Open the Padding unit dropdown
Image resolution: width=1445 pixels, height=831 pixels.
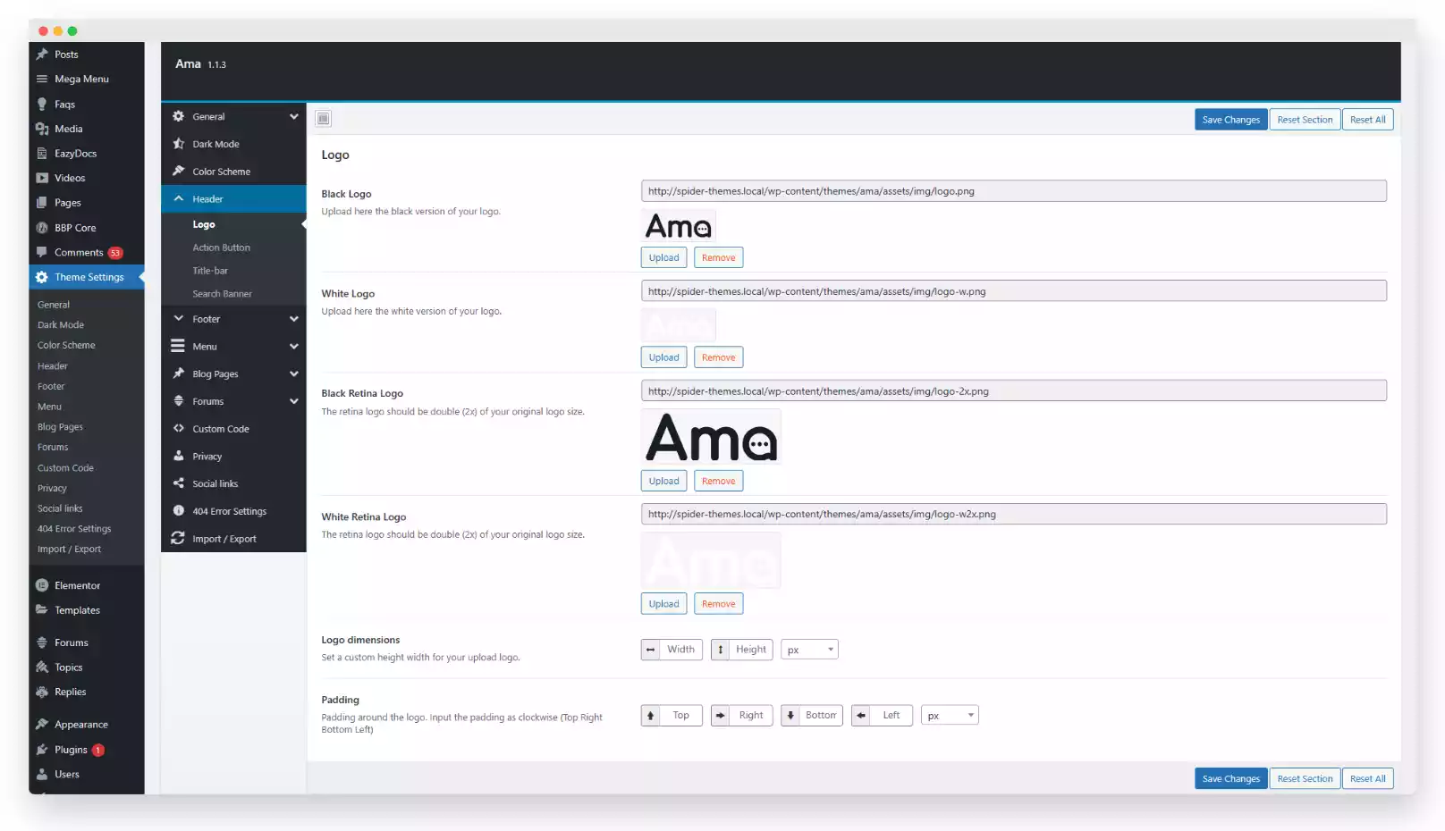950,715
